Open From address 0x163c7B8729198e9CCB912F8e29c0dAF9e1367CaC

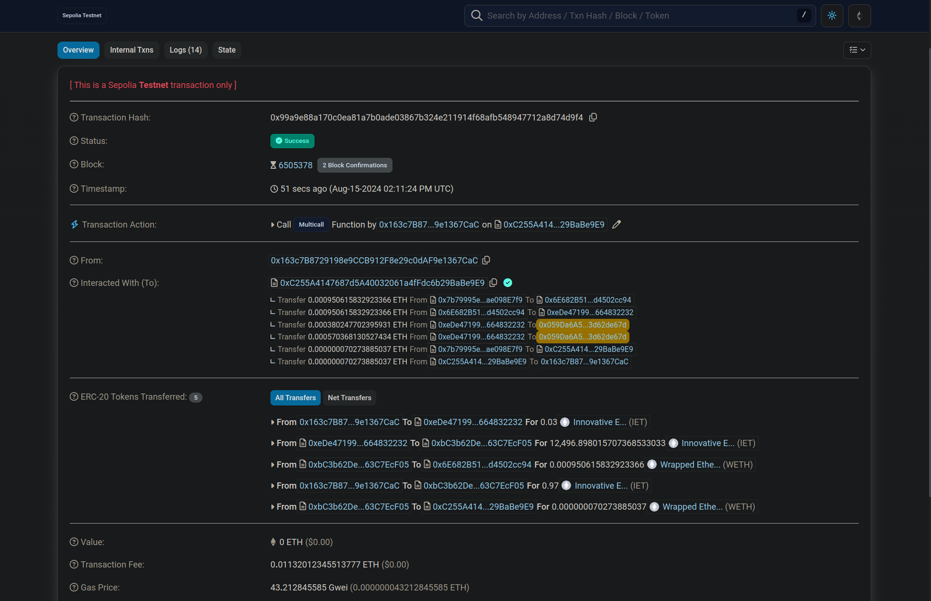coord(374,260)
